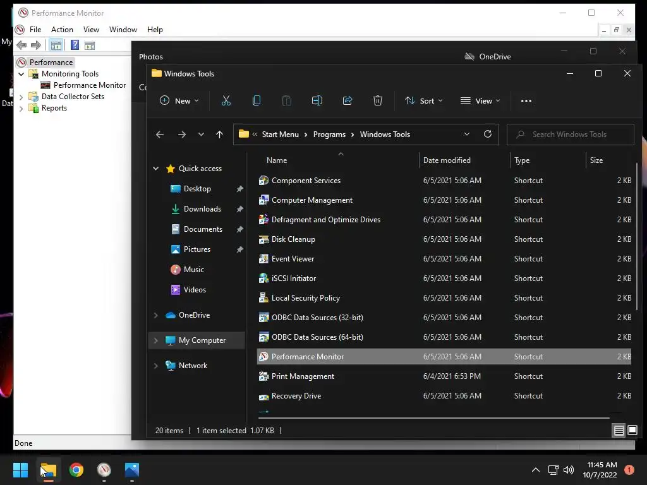Click Performance Monitor taskbar icon
Image resolution: width=647 pixels, height=485 pixels.
point(104,470)
